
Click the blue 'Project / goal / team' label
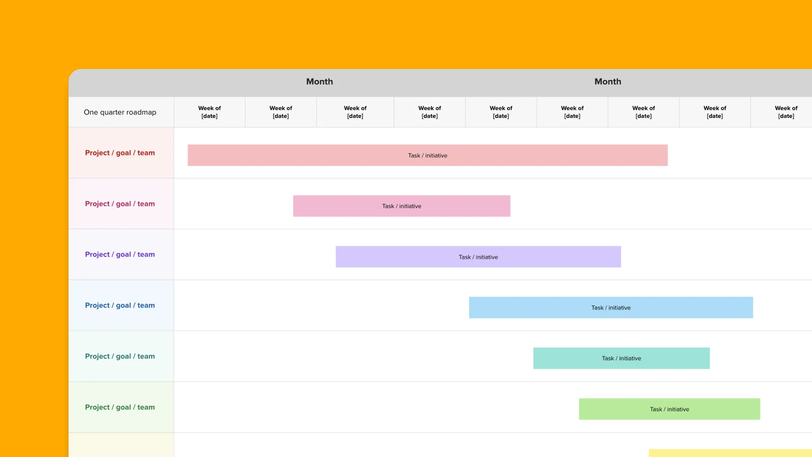[120, 305]
